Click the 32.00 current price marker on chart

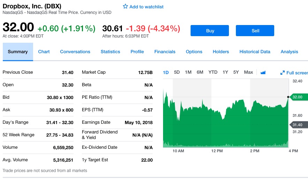(x=297, y=97)
